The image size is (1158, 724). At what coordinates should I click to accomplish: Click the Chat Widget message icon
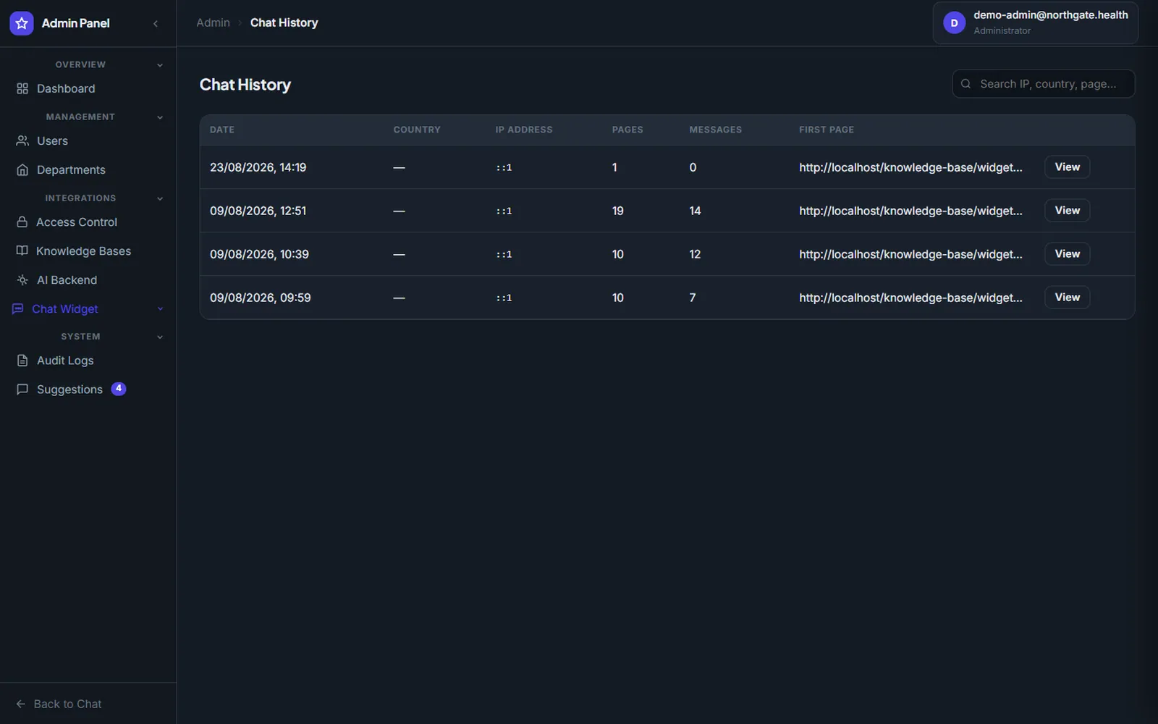[18, 308]
